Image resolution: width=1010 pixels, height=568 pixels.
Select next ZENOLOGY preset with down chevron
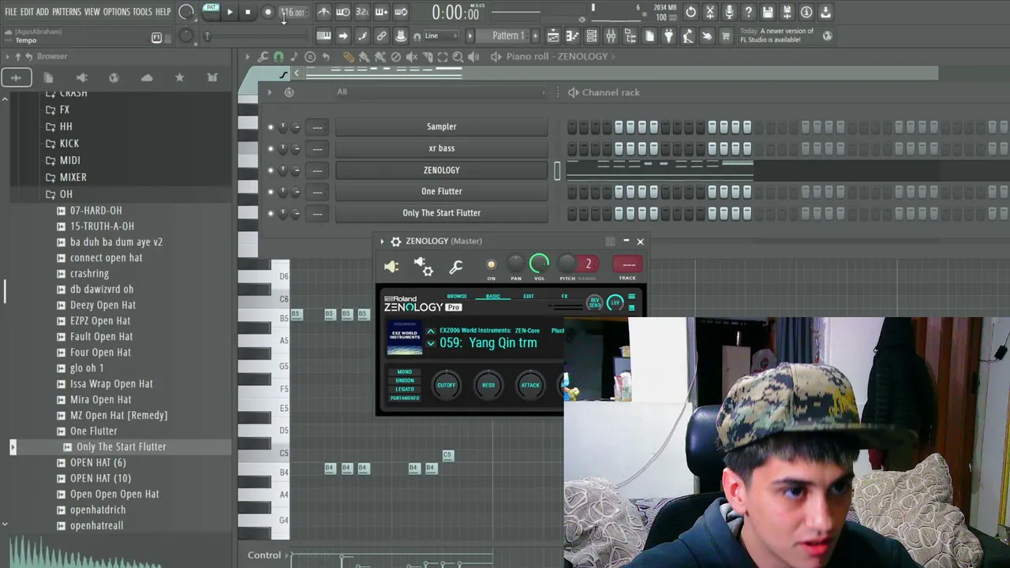coord(431,343)
